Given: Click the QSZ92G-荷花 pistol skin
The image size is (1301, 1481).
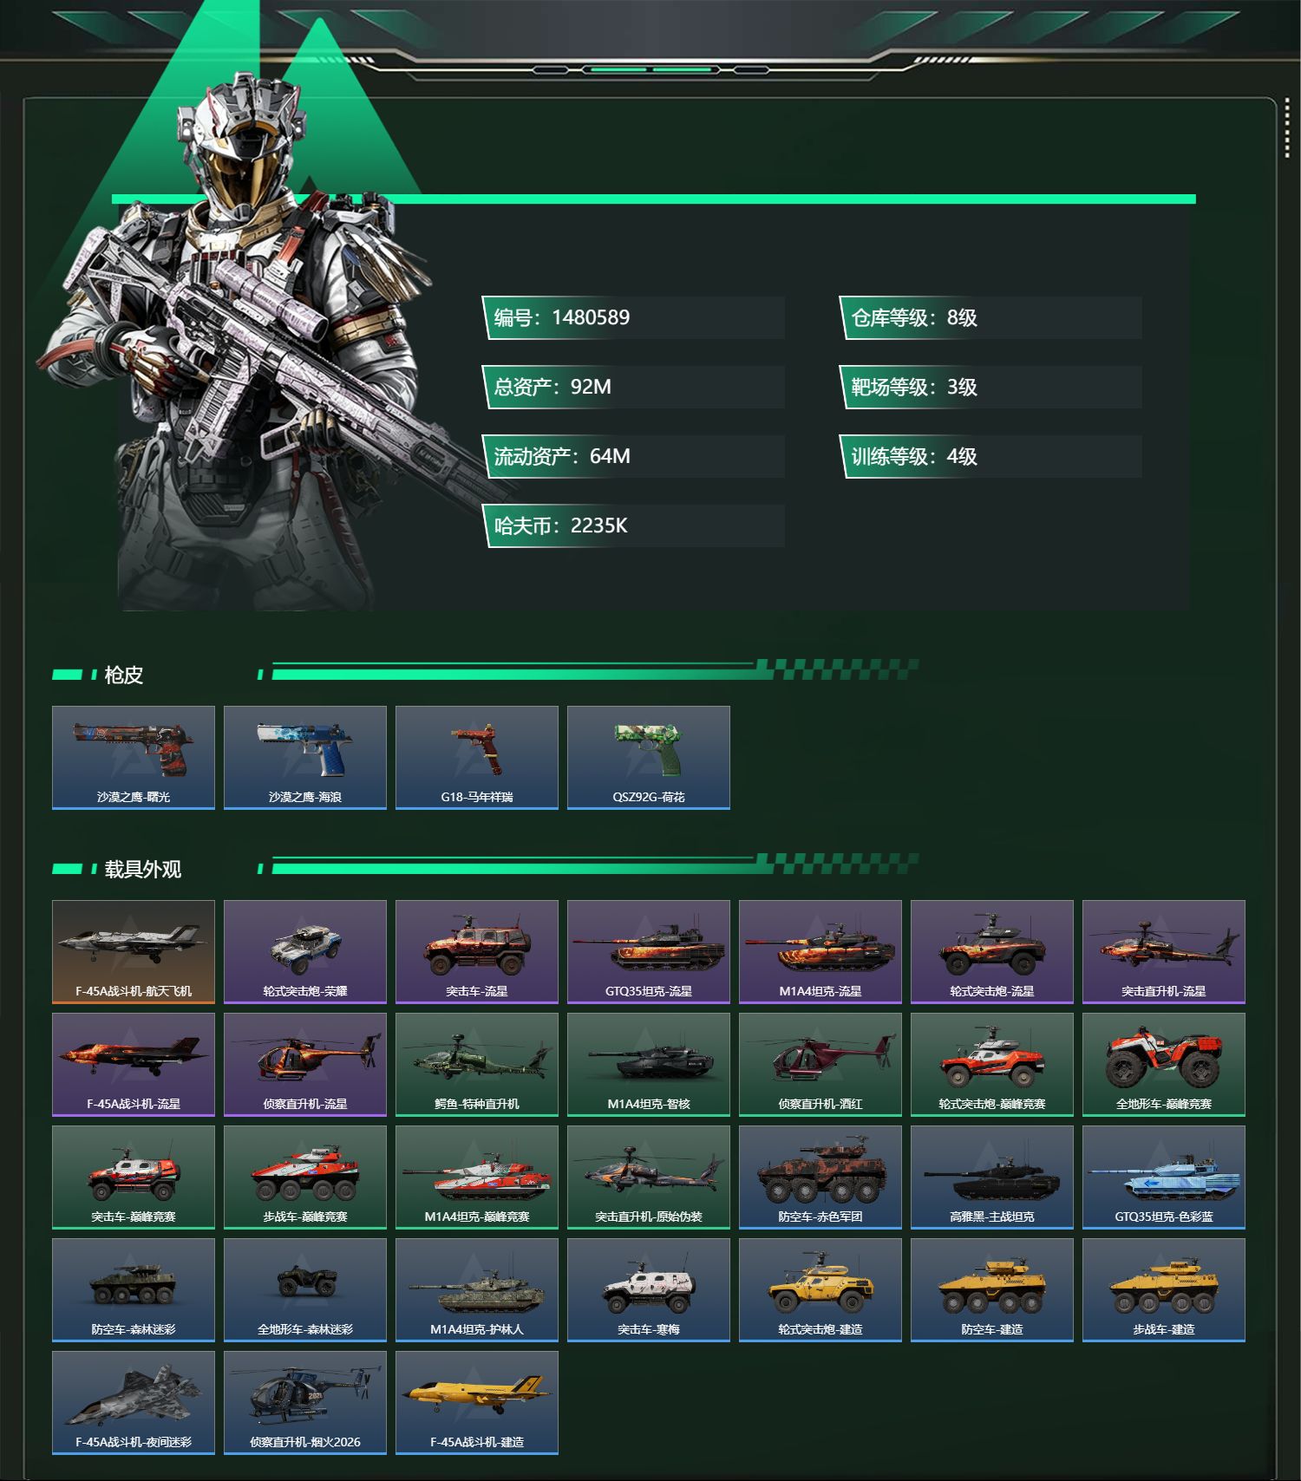Looking at the screenshot, I should click(x=649, y=758).
